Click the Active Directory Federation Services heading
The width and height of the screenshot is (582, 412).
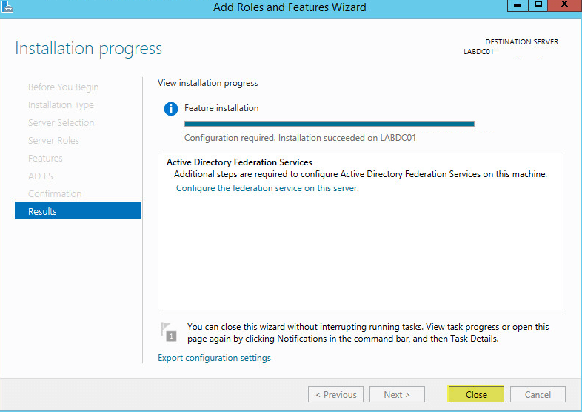click(x=239, y=162)
